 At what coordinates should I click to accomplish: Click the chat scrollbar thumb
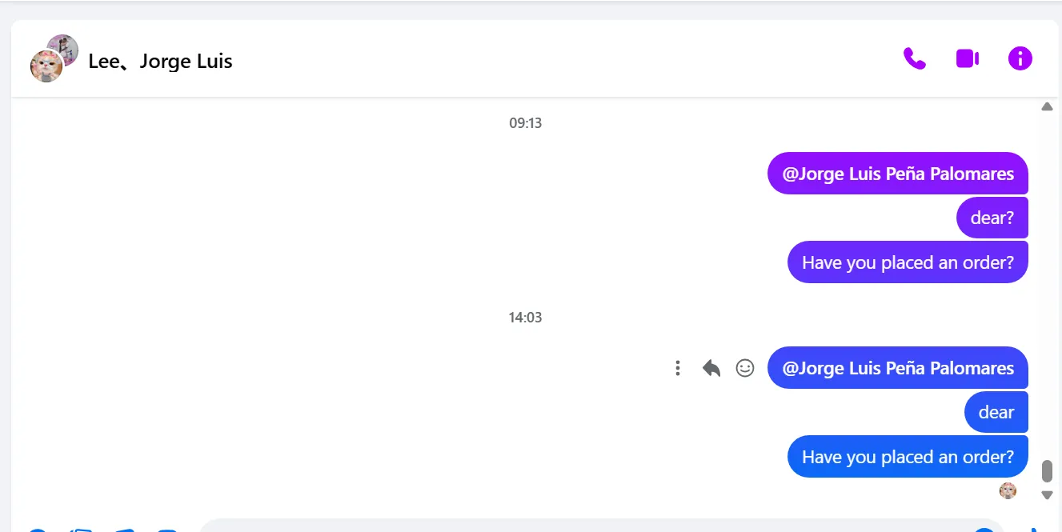tap(1047, 471)
